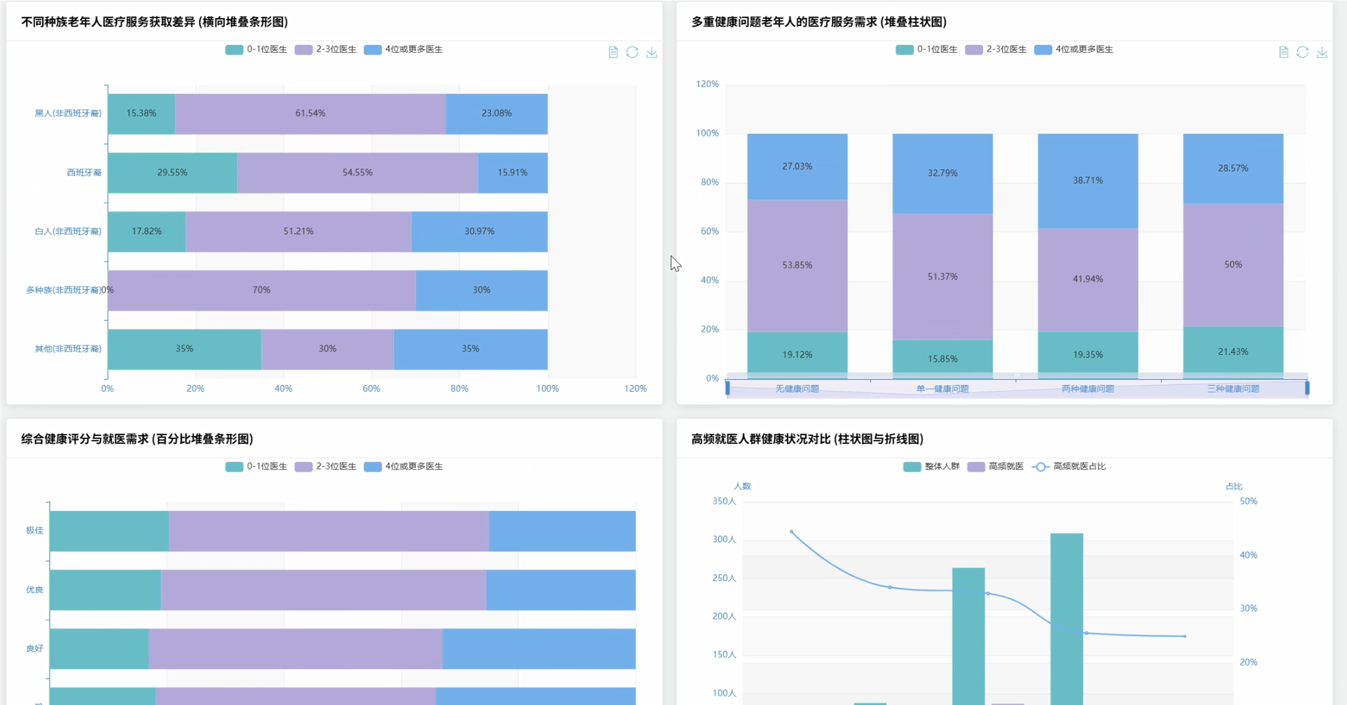Click 高频就医人群健康状况对比 chart title
This screenshot has height=705, width=1347.
807,439
